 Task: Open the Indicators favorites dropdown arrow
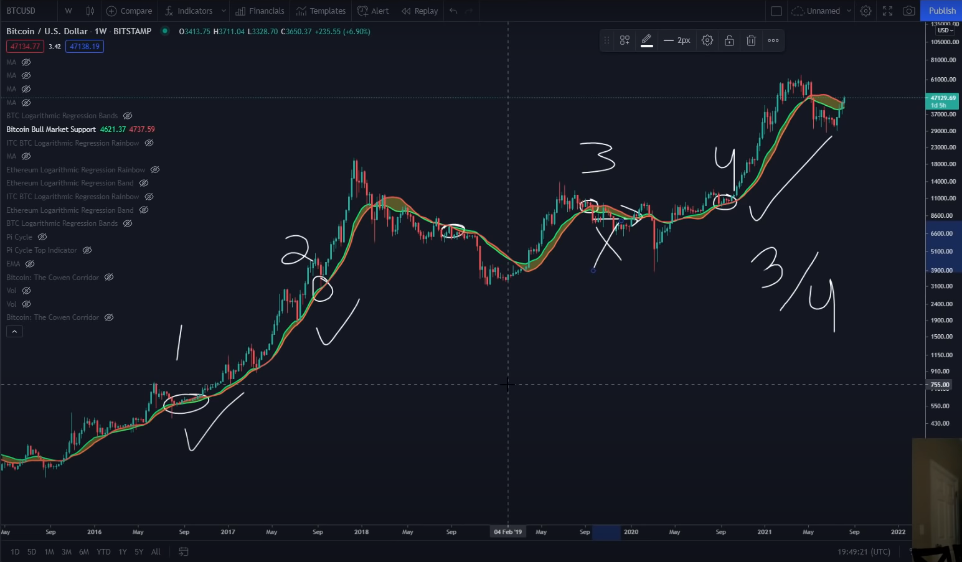click(x=223, y=11)
